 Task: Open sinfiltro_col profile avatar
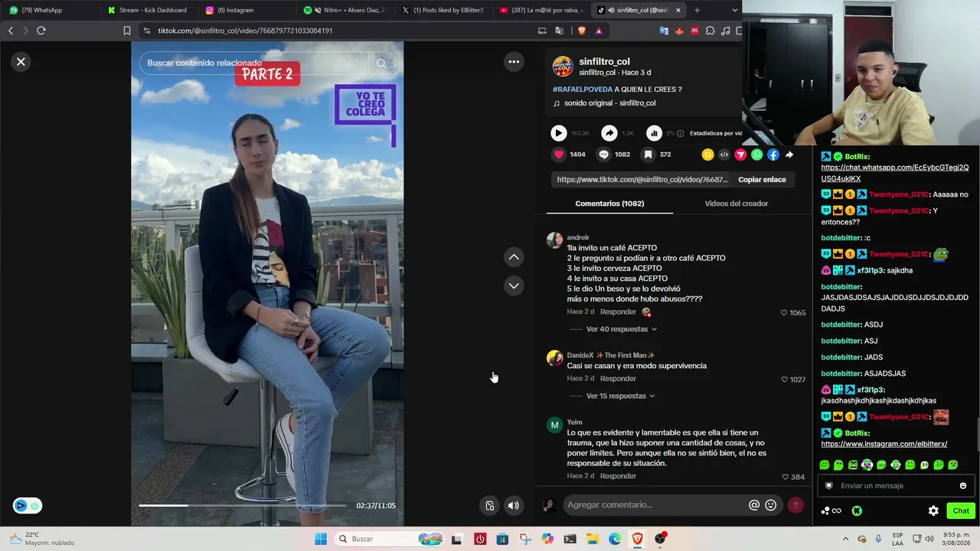point(563,67)
